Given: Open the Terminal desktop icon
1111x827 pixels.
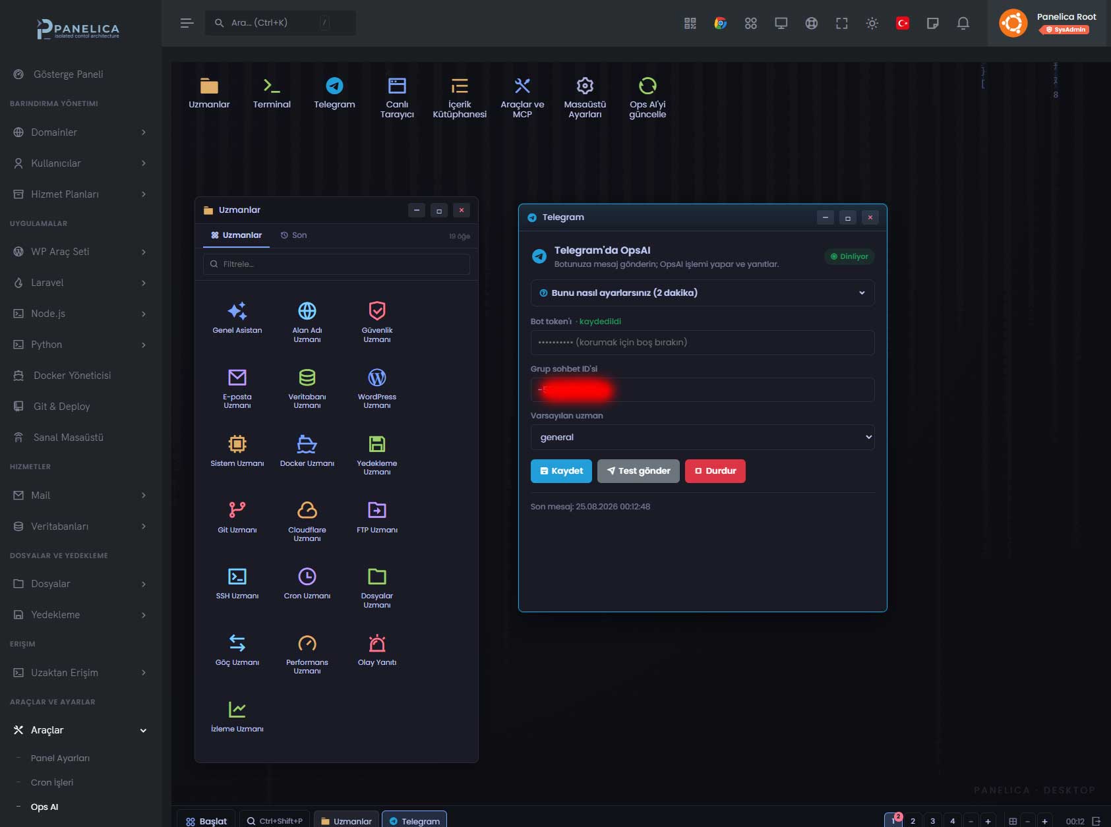Looking at the screenshot, I should 272,93.
